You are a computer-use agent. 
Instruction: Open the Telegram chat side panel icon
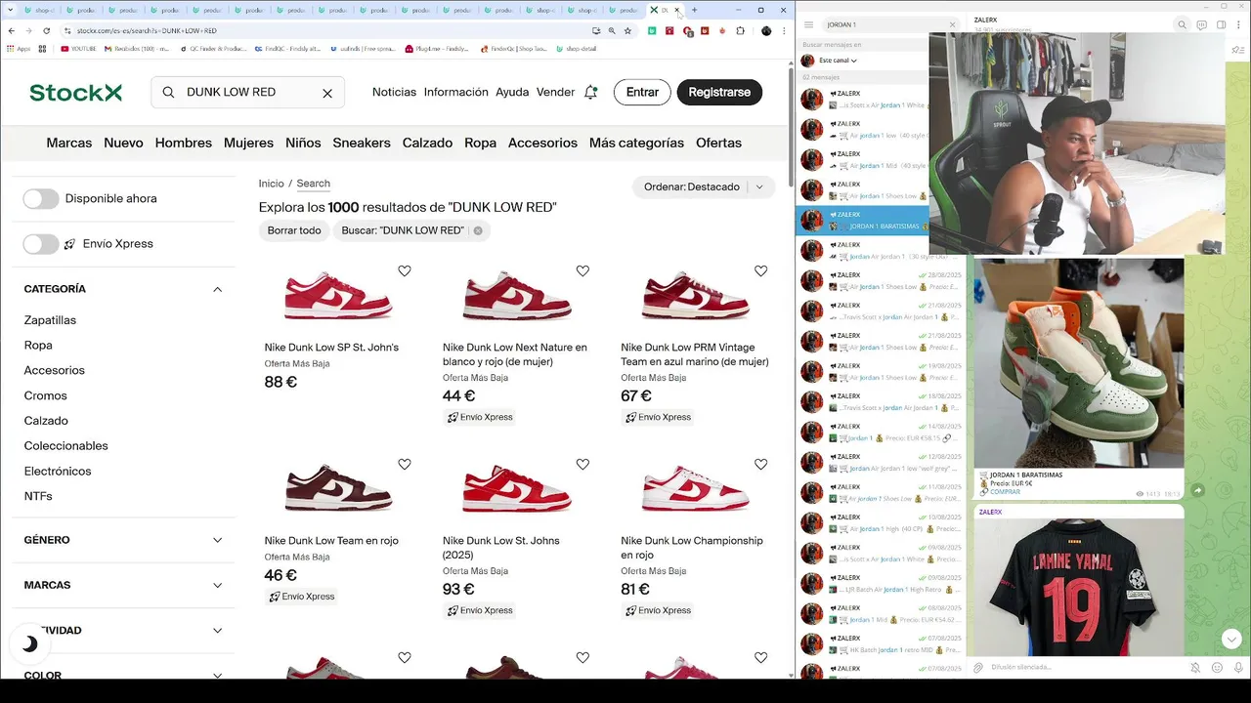pyautogui.click(x=1221, y=24)
